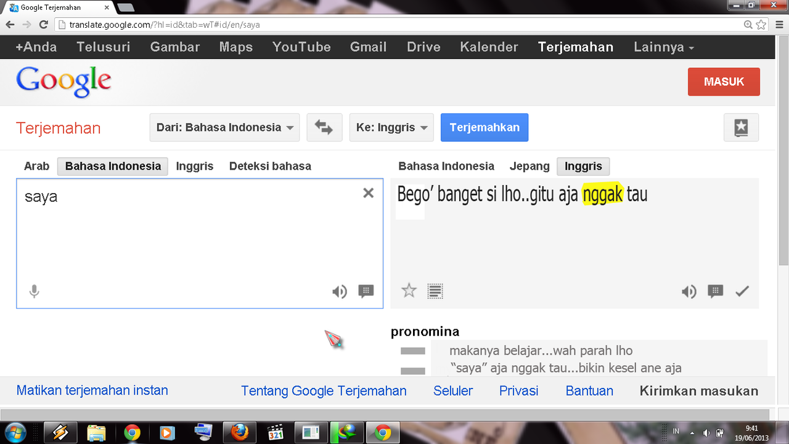The image size is (789, 444).
Task: Click Terjemahan in the Google bar
Action: click(576, 47)
